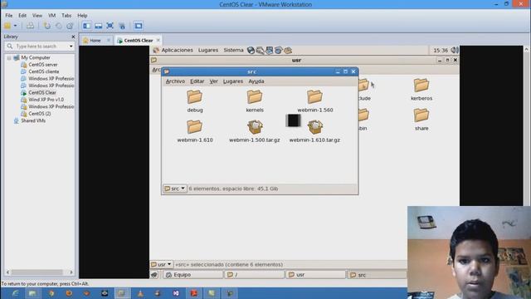Click the volume icon in CentOS panel

pyautogui.click(x=455, y=50)
